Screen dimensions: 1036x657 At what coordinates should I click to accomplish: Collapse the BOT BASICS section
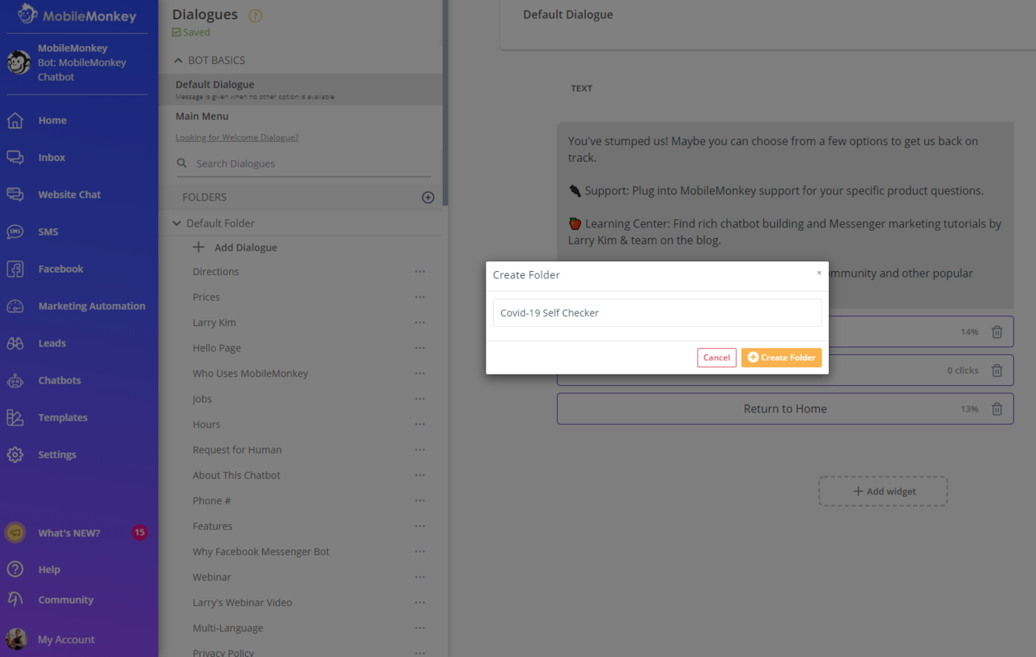pyautogui.click(x=177, y=59)
